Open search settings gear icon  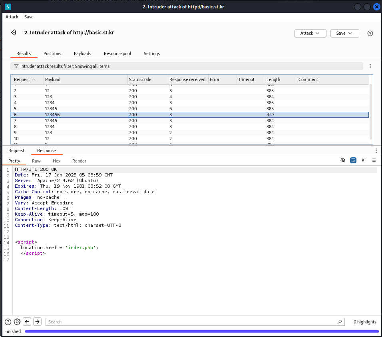(17, 322)
